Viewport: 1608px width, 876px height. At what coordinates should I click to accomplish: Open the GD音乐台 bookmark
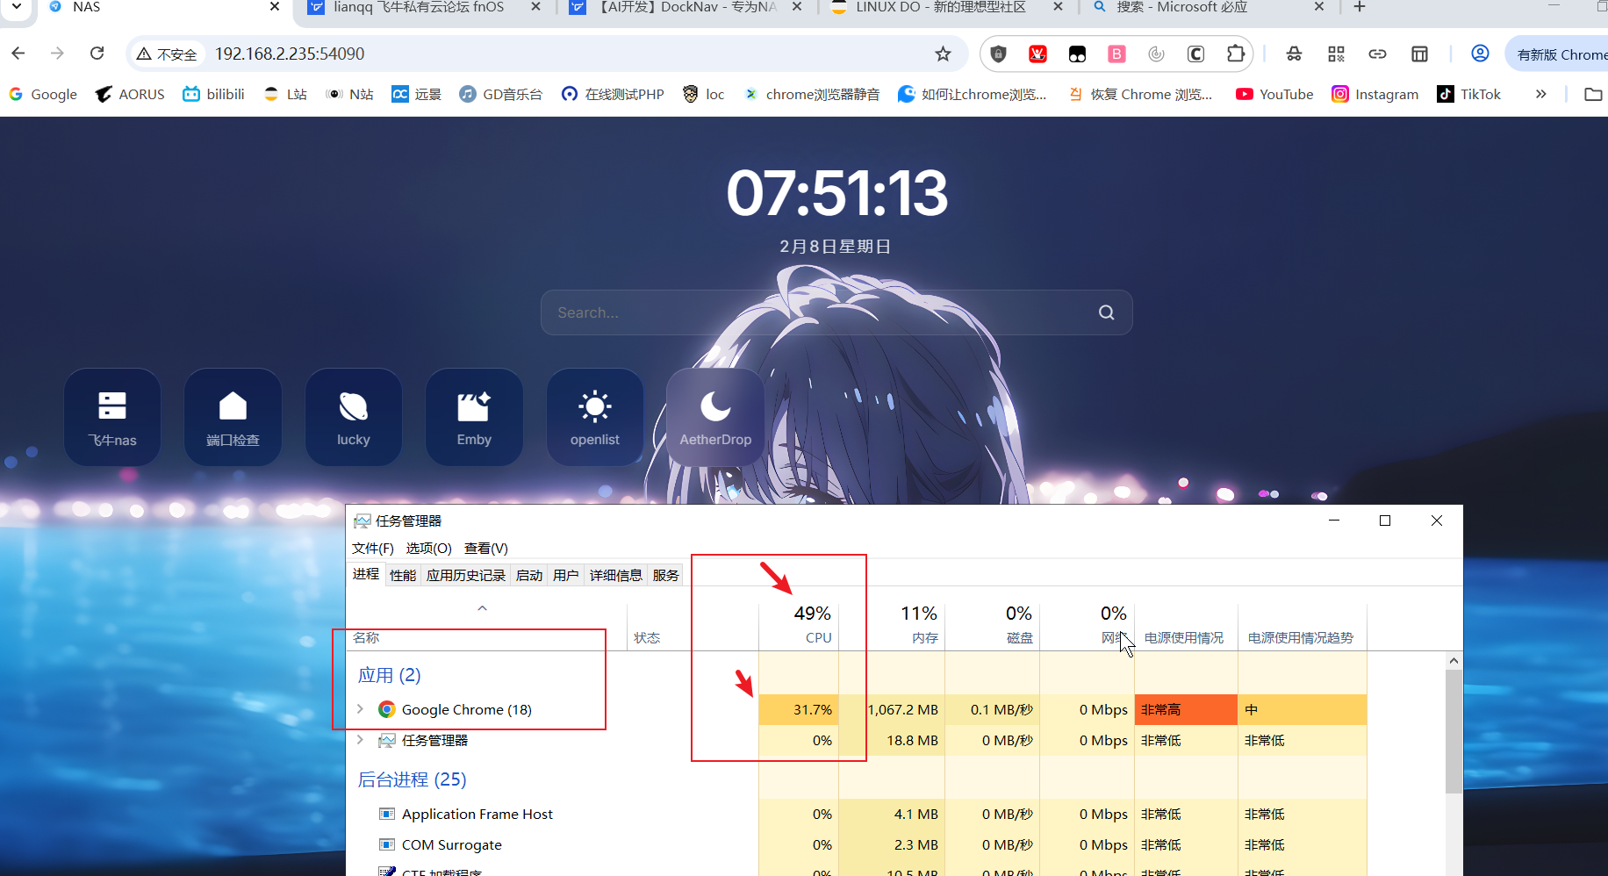pos(501,94)
